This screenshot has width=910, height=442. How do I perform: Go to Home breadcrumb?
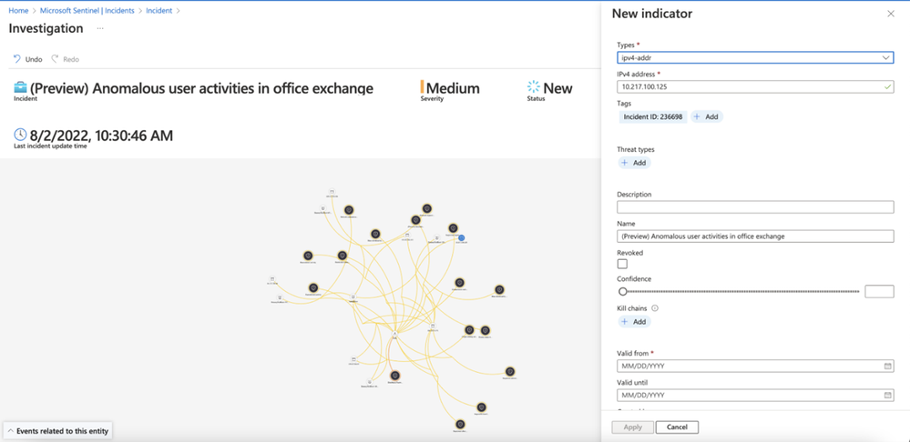(18, 10)
